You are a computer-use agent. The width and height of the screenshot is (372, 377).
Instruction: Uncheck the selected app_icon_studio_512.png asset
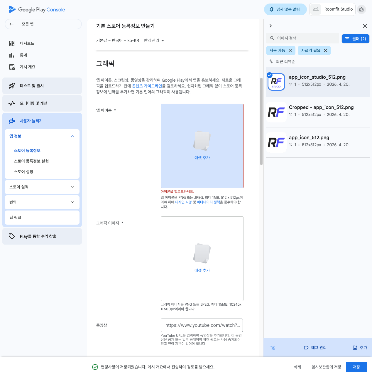pos(270,75)
